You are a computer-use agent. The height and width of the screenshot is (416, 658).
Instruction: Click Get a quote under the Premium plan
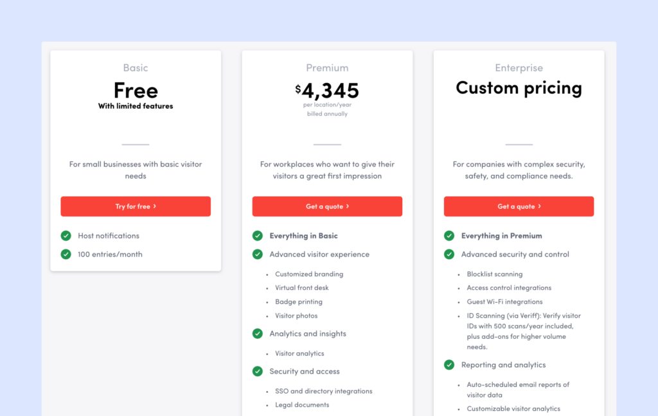click(x=327, y=206)
